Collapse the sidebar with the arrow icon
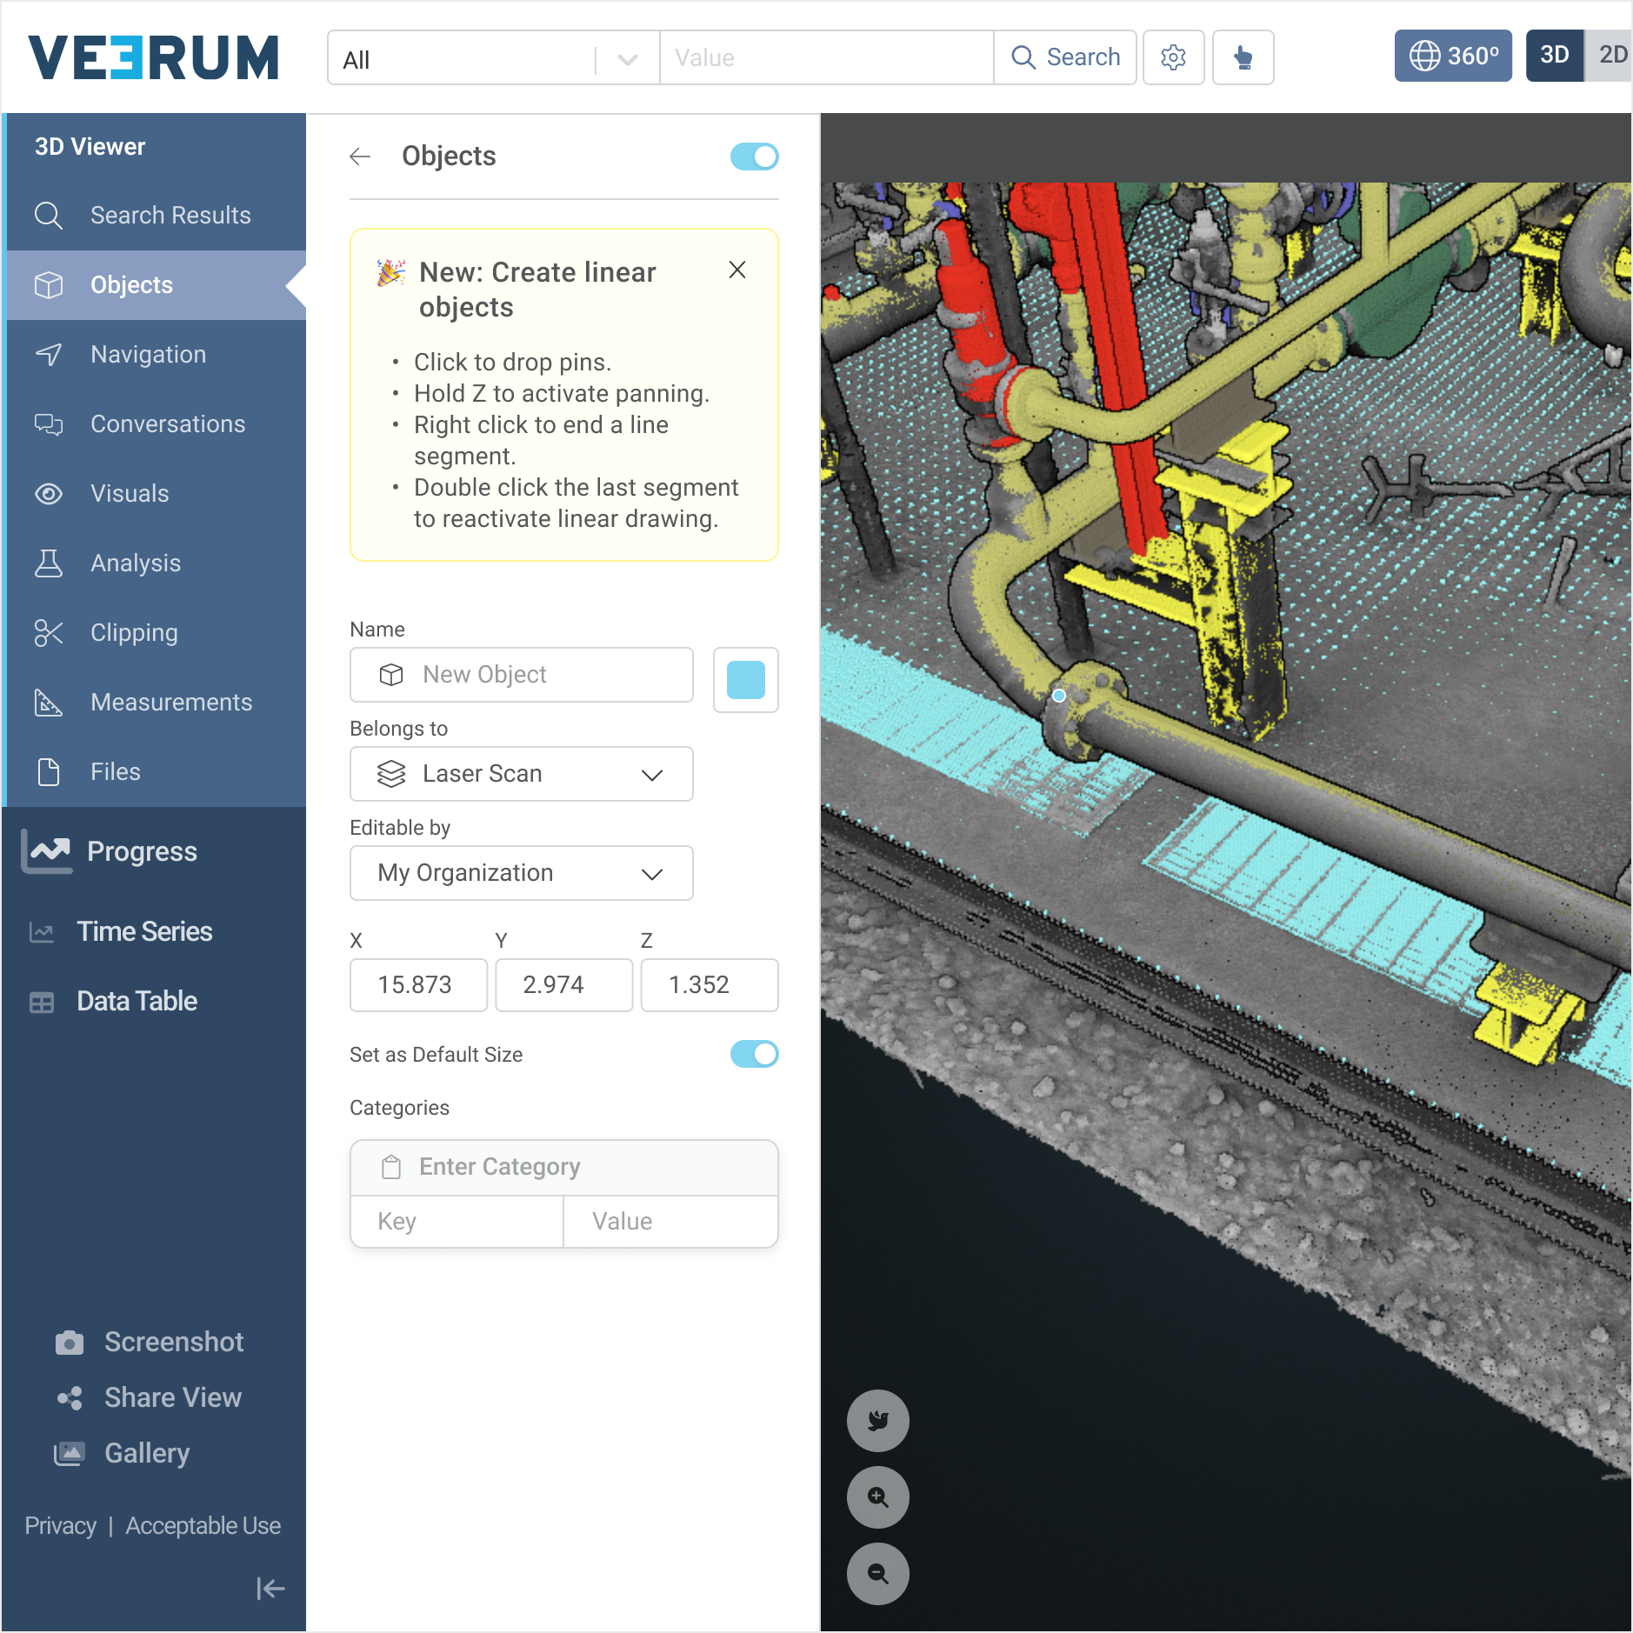 [x=270, y=1589]
